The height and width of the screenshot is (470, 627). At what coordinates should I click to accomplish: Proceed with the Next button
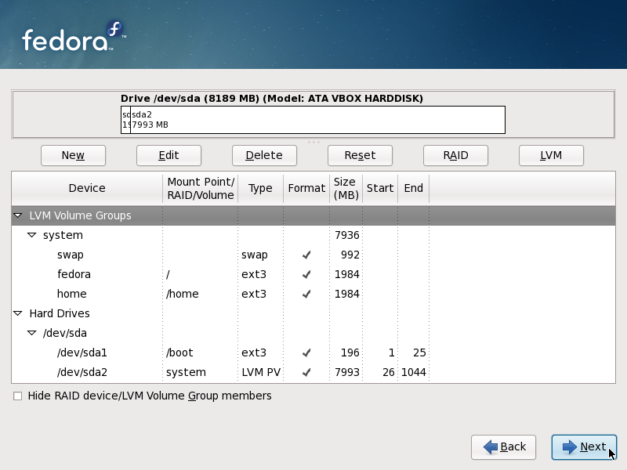pyautogui.click(x=584, y=446)
